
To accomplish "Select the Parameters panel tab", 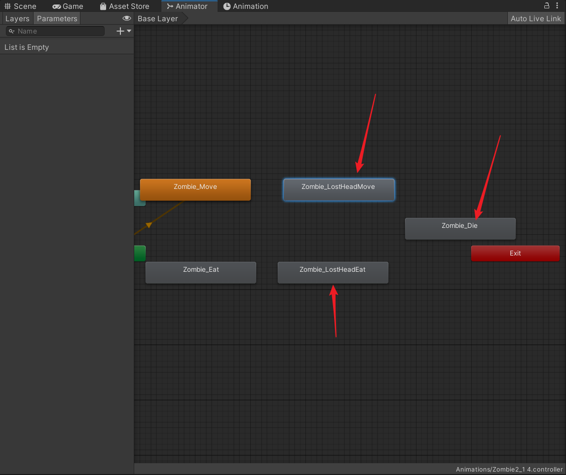I will (57, 19).
